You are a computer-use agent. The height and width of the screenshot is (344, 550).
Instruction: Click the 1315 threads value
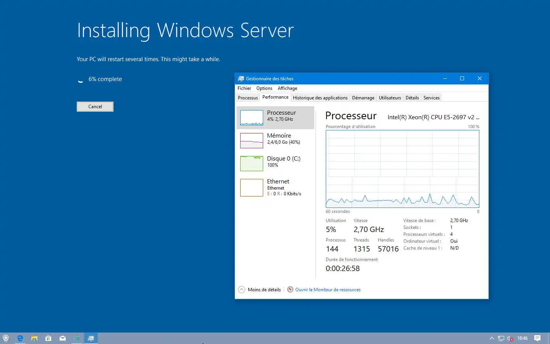click(362, 249)
